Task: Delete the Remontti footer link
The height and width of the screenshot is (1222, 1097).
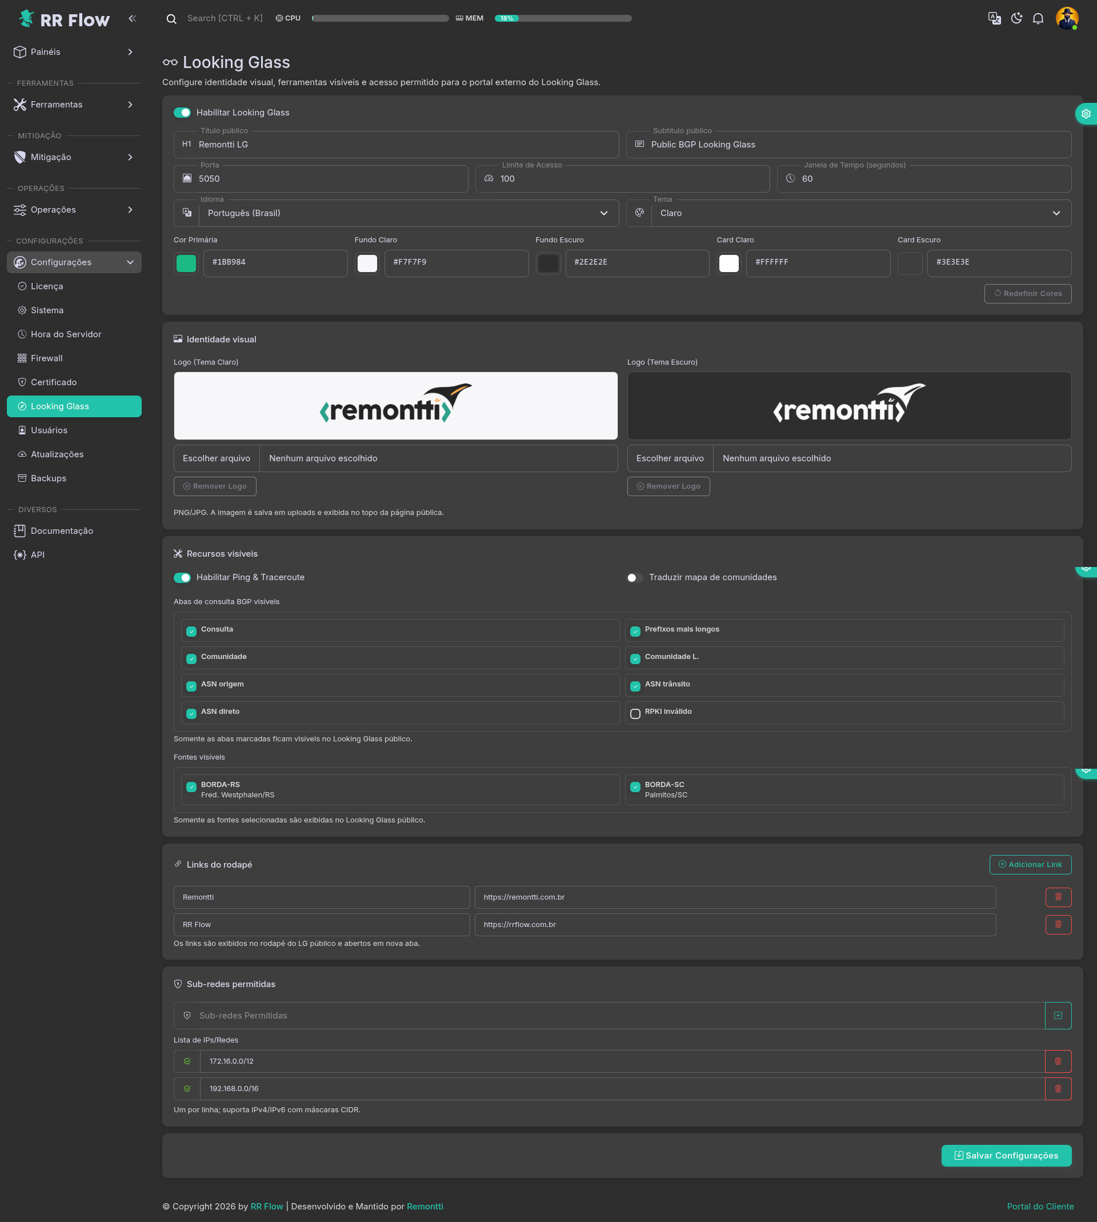Action: 1058,896
